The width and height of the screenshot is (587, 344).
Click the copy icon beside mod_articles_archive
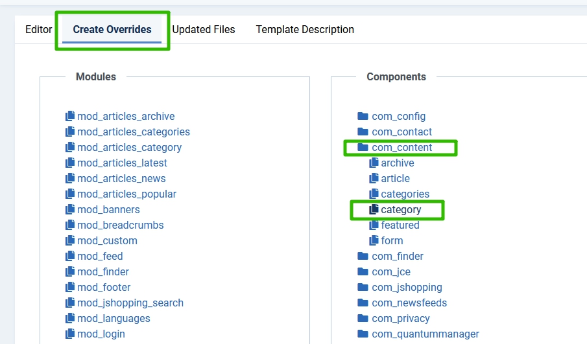(x=70, y=117)
